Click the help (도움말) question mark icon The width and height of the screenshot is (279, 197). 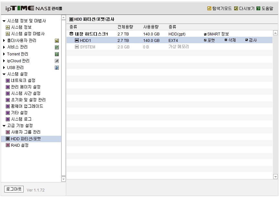coord(258,8)
